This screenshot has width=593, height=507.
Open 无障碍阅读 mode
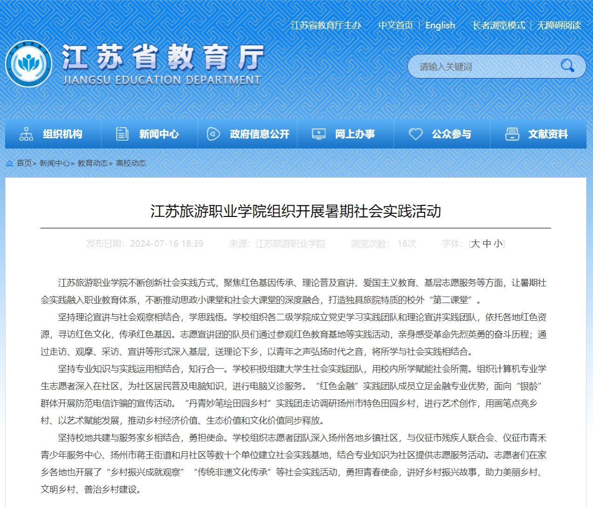559,26
